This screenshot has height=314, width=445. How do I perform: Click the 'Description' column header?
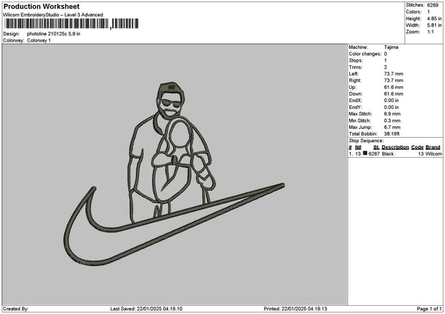[395, 147]
